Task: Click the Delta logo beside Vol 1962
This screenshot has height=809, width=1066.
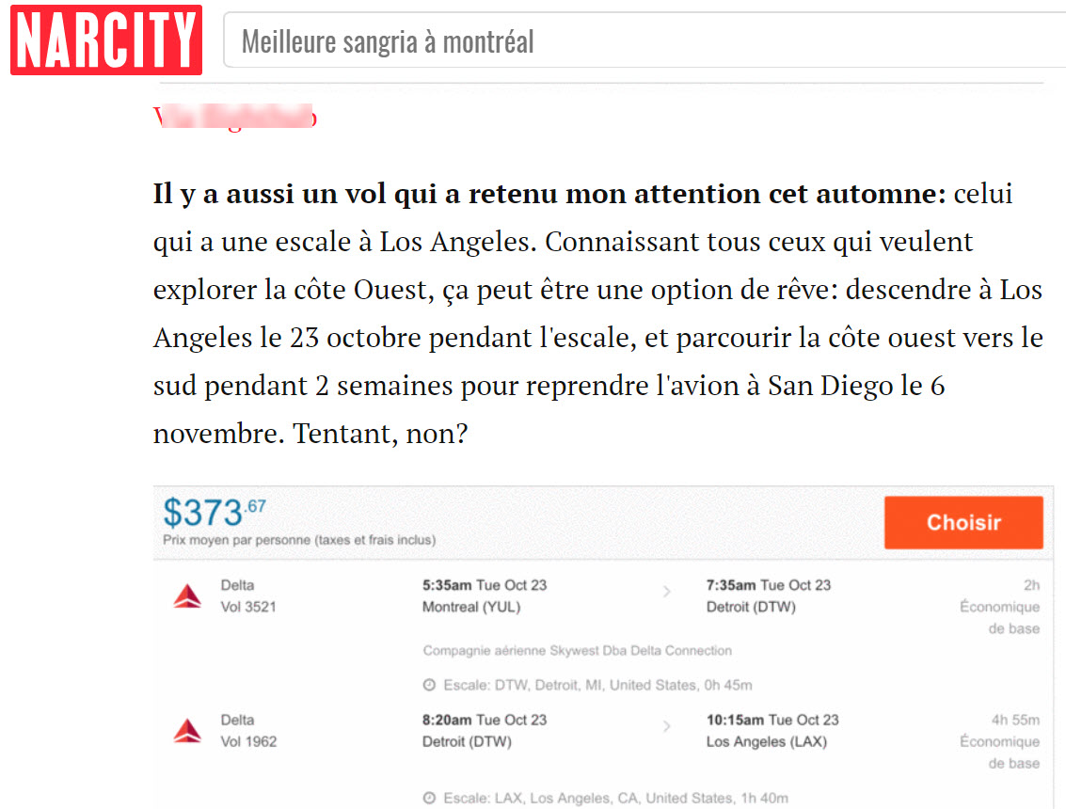Action: pyautogui.click(x=187, y=731)
